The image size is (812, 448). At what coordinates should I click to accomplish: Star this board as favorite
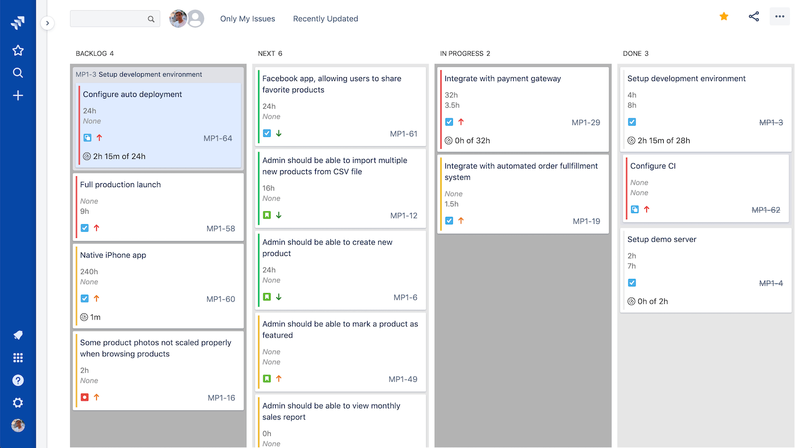[724, 16]
